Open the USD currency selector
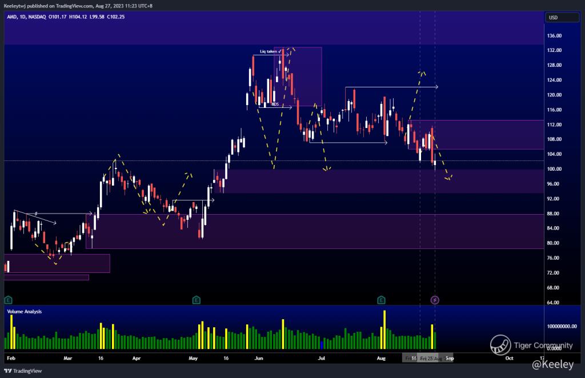 [x=562, y=18]
